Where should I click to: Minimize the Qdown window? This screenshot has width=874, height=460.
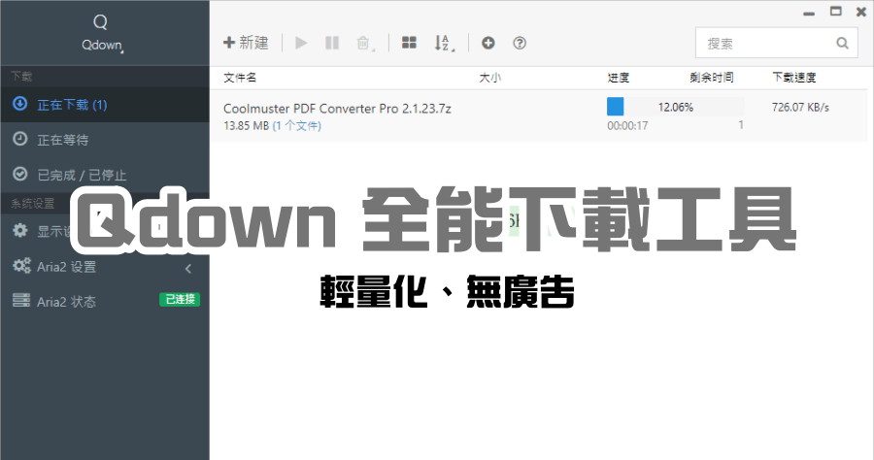tap(809, 13)
